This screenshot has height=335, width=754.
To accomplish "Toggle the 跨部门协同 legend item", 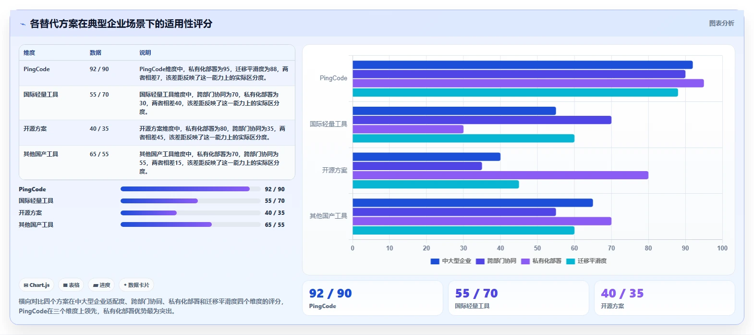I will 496,261.
